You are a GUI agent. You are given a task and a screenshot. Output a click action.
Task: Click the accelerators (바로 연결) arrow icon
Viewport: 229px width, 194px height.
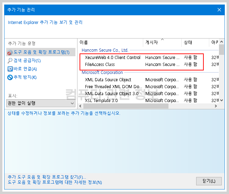click(10, 69)
